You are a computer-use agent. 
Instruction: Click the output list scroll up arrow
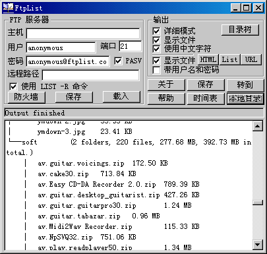(x=257, y=126)
